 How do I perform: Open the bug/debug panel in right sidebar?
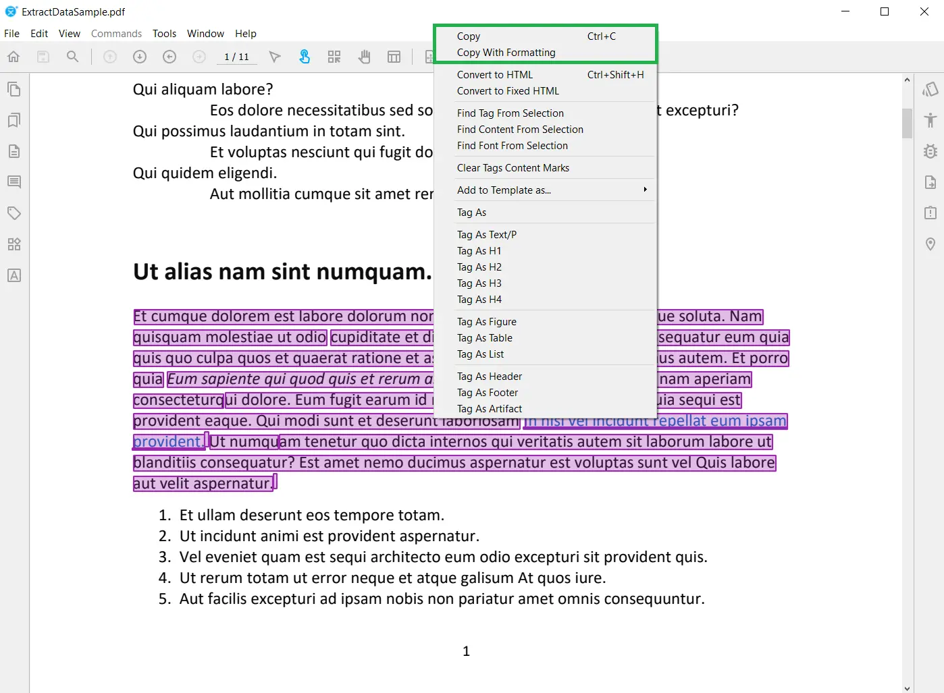[x=930, y=151]
